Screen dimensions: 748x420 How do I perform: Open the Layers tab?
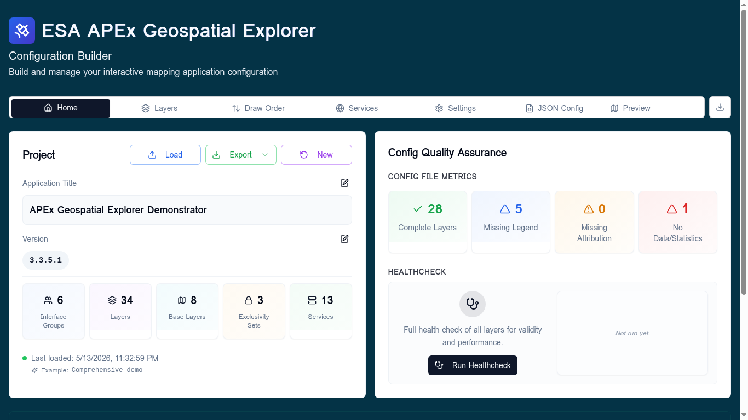159,108
